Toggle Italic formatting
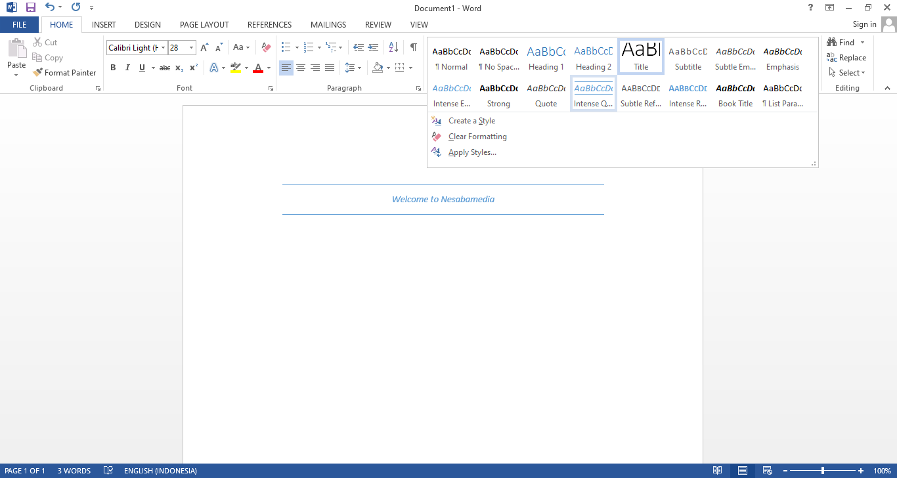 [x=127, y=68]
